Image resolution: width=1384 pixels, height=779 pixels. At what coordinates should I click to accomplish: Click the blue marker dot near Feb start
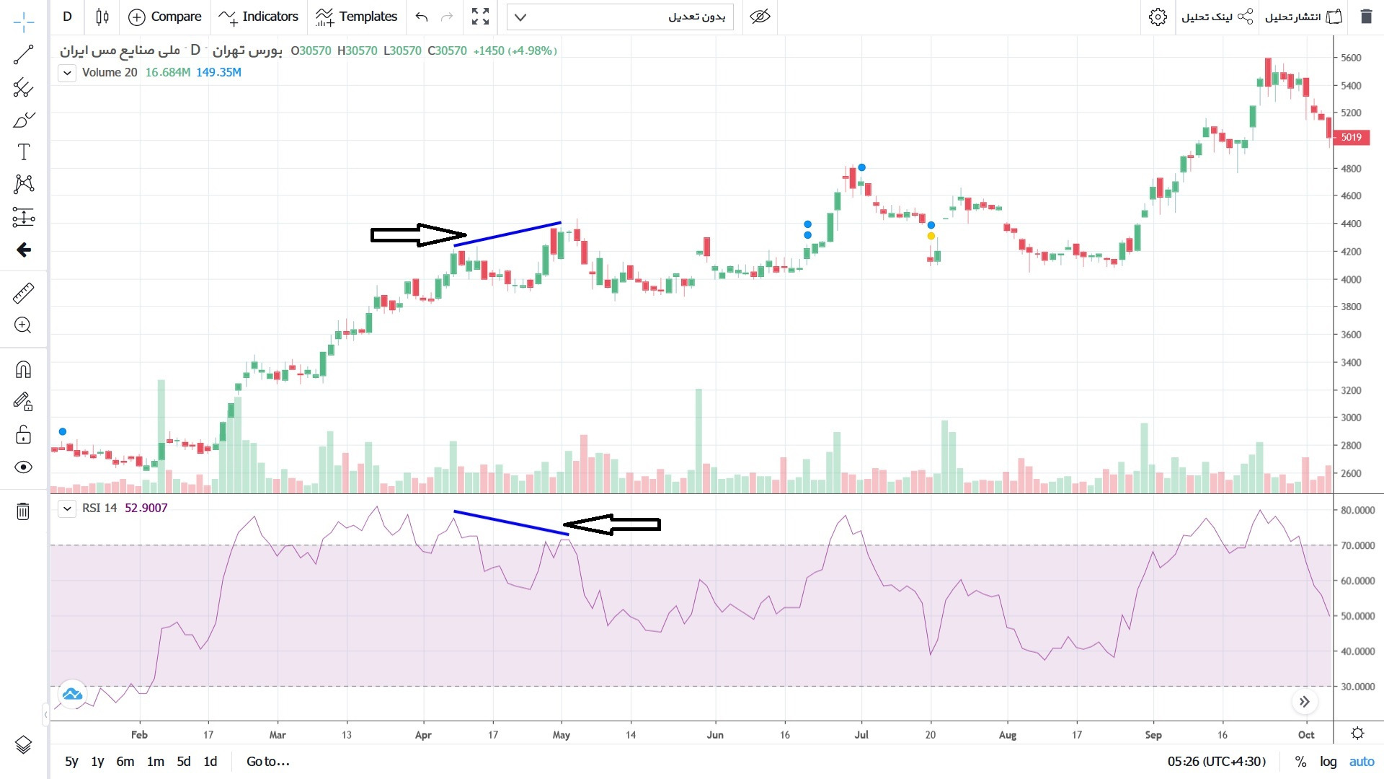tap(63, 432)
